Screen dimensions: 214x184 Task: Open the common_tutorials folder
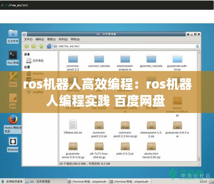tap(99, 61)
